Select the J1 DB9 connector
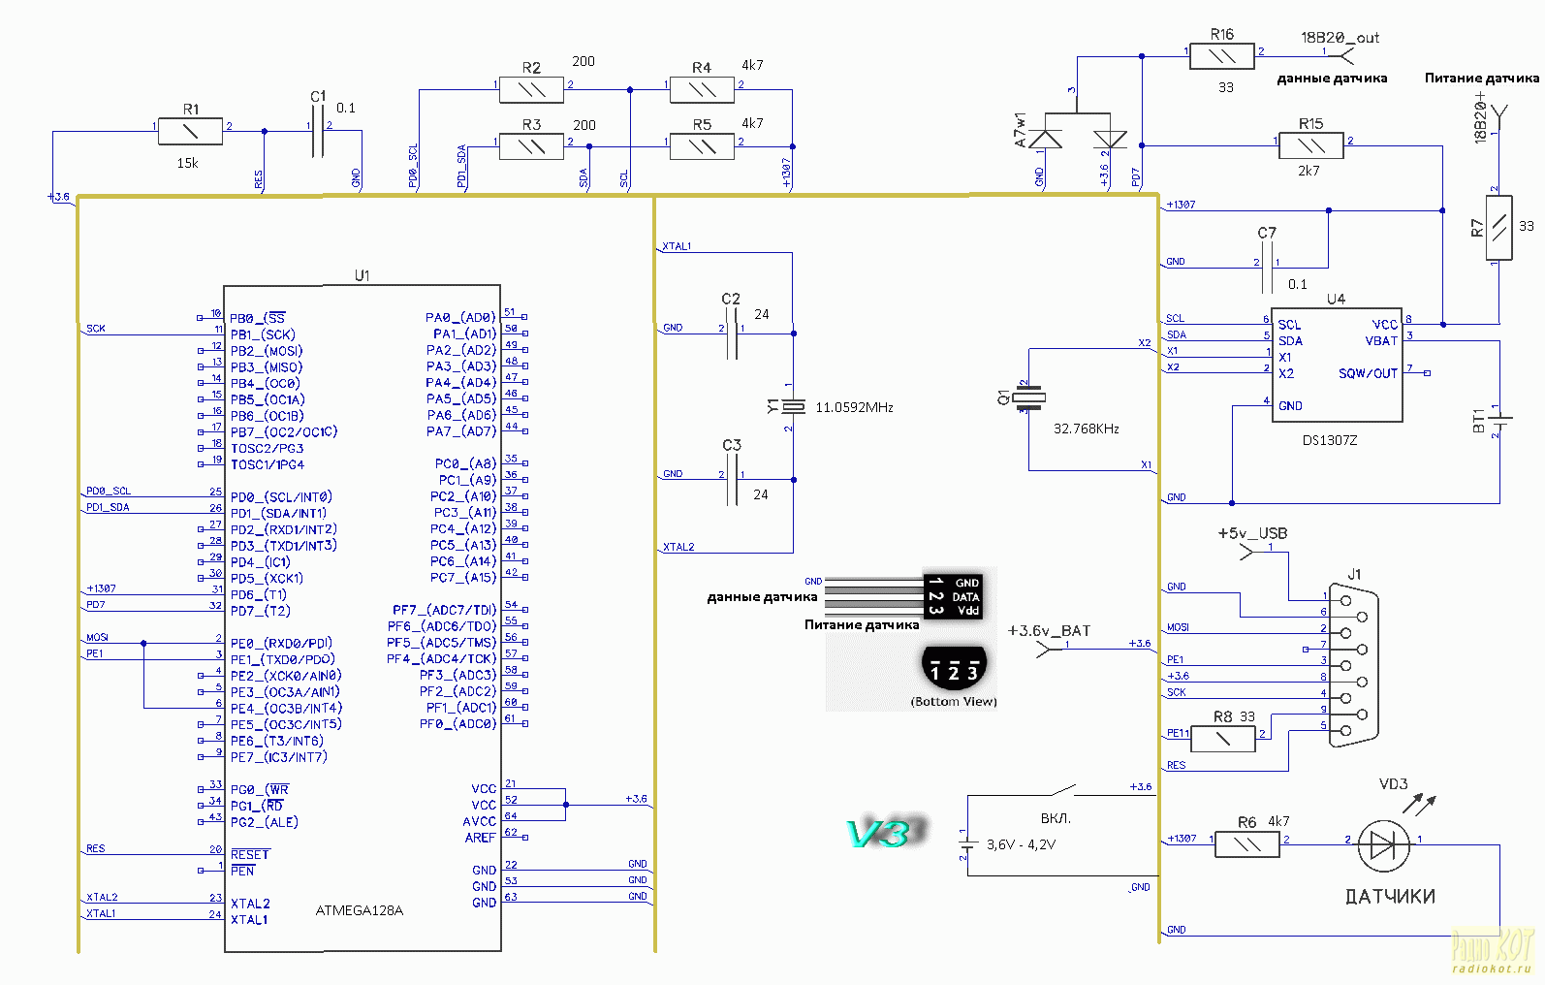The height and width of the screenshot is (985, 1545). (x=1353, y=665)
